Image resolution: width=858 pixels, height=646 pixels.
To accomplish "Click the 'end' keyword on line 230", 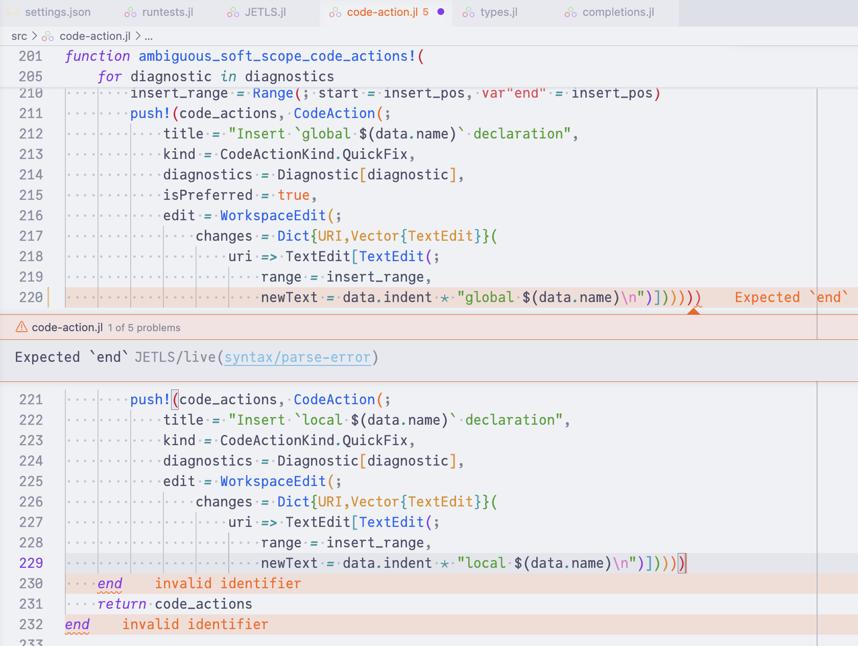I will pyautogui.click(x=110, y=584).
